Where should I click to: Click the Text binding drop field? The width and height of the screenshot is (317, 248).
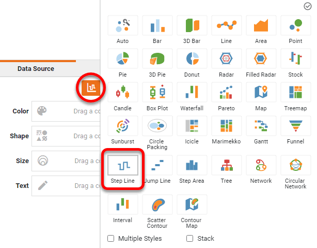point(66,186)
